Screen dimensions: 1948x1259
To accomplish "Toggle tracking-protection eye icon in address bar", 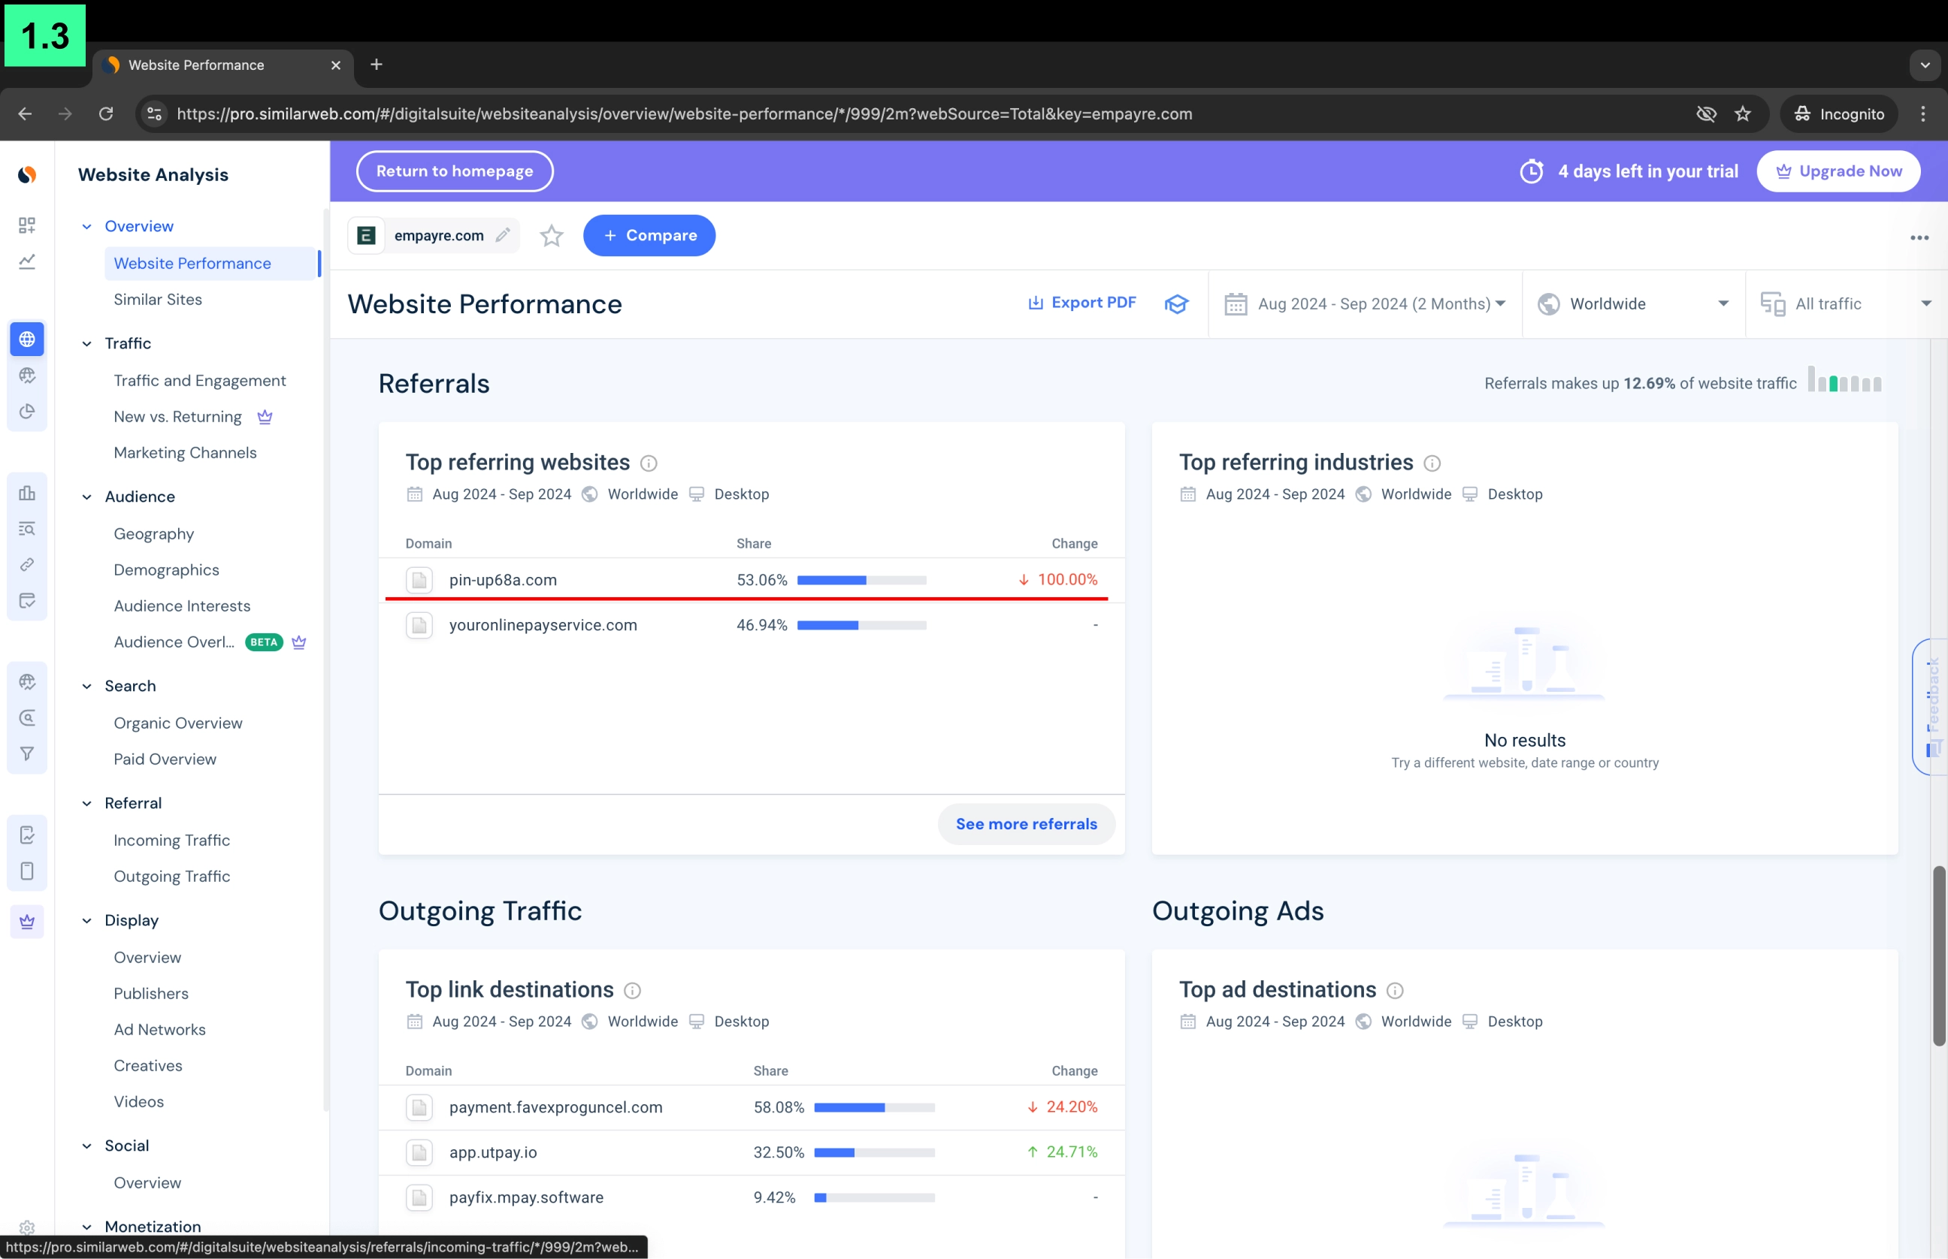I will [1705, 113].
